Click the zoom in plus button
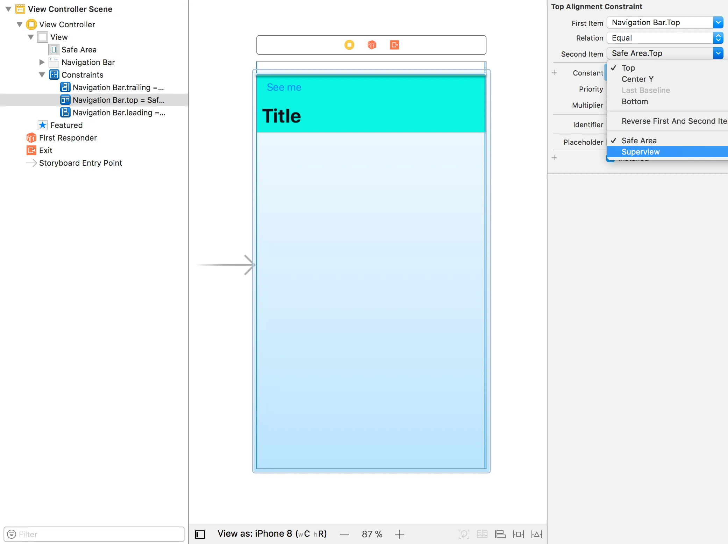The width and height of the screenshot is (728, 544). pyautogui.click(x=399, y=534)
